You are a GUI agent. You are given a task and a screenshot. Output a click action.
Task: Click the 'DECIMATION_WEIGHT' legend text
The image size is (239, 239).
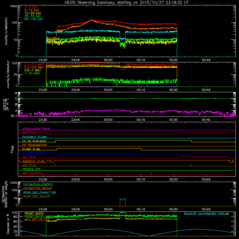pyautogui.click(x=38, y=189)
